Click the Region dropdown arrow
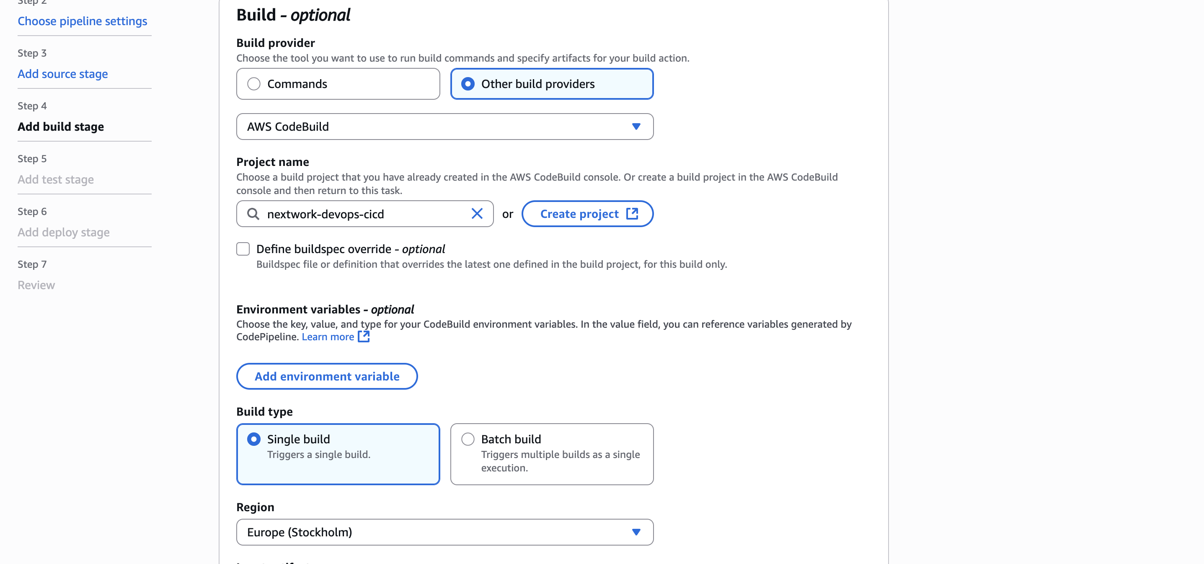The height and width of the screenshot is (564, 1204). click(636, 532)
